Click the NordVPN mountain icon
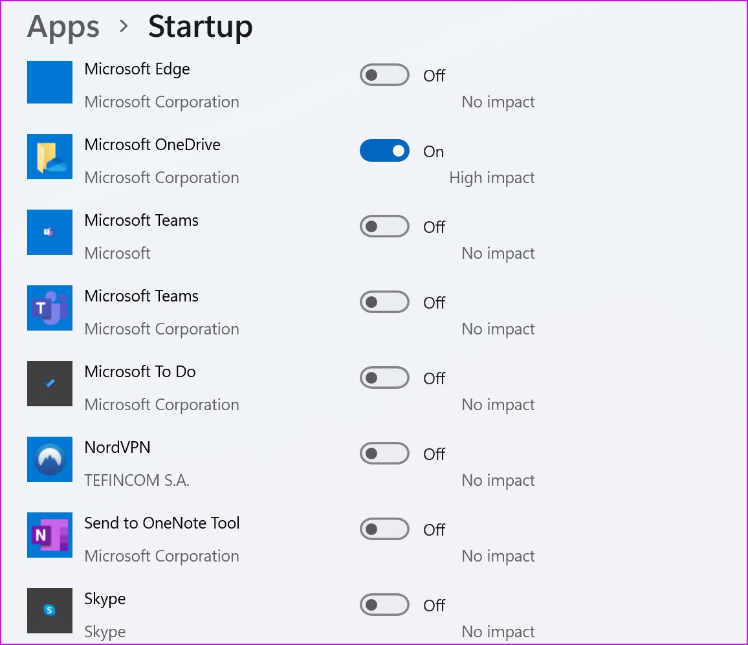This screenshot has height=645, width=748. coord(50,459)
